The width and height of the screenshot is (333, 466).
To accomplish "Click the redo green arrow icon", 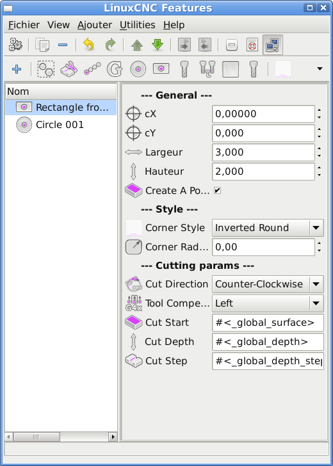I will pyautogui.click(x=110, y=45).
